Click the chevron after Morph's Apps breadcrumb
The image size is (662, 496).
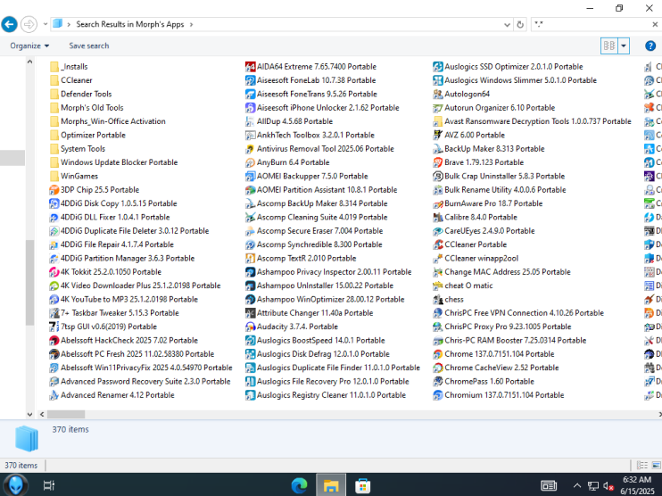pyautogui.click(x=191, y=24)
